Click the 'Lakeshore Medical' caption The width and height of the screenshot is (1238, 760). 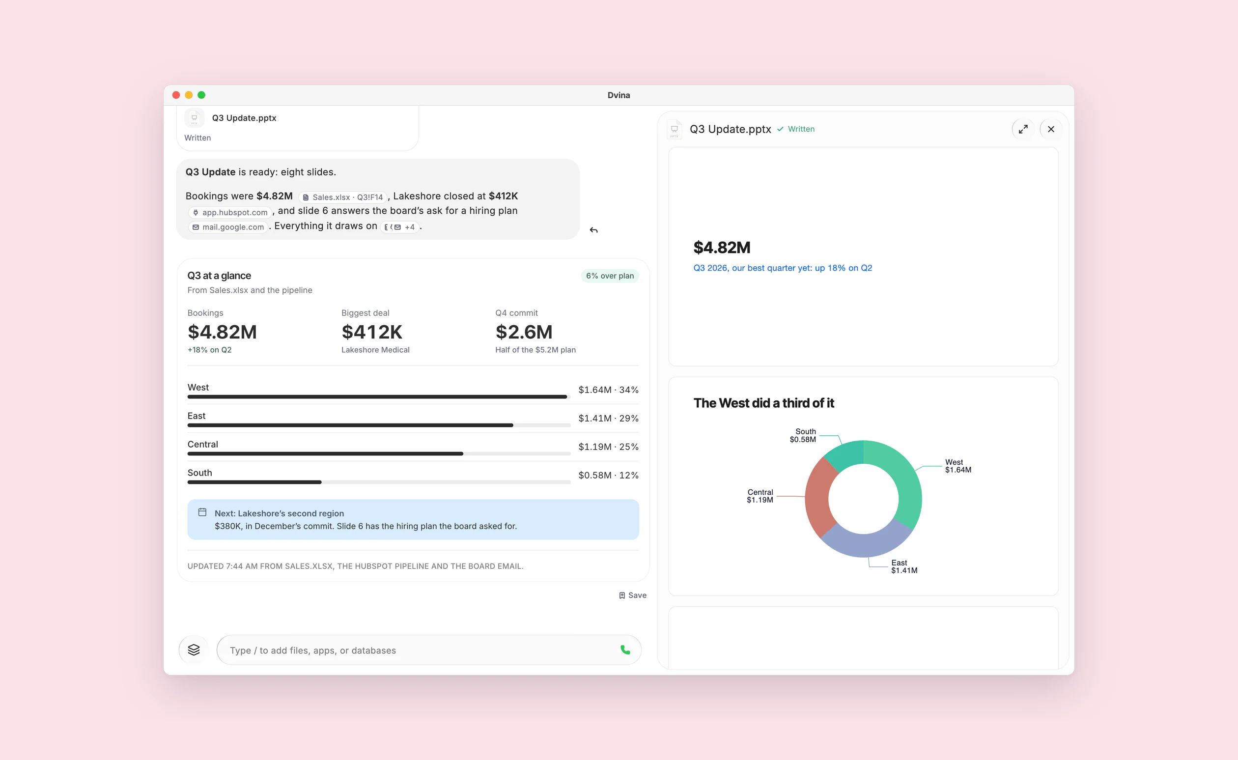[375, 350]
